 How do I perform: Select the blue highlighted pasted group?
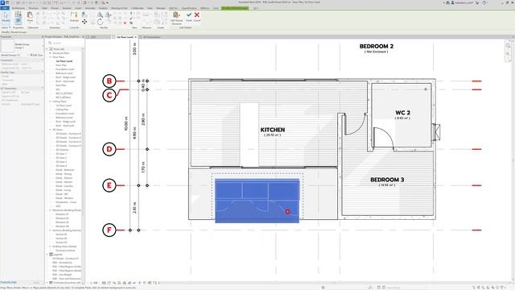pos(257,201)
